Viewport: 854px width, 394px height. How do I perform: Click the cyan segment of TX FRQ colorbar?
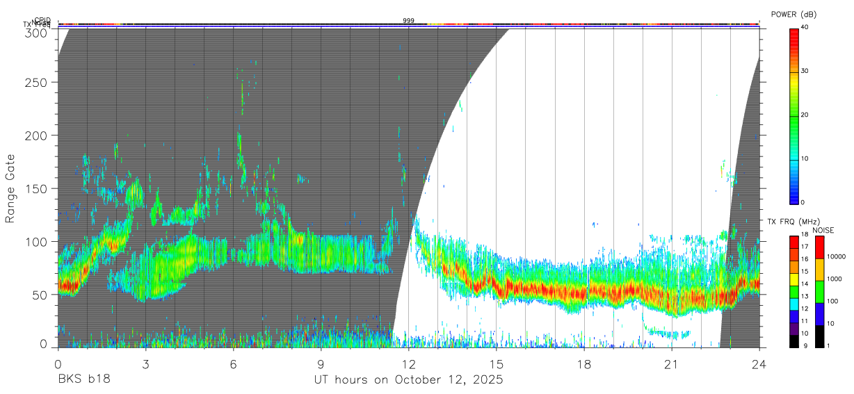pyautogui.click(x=794, y=303)
